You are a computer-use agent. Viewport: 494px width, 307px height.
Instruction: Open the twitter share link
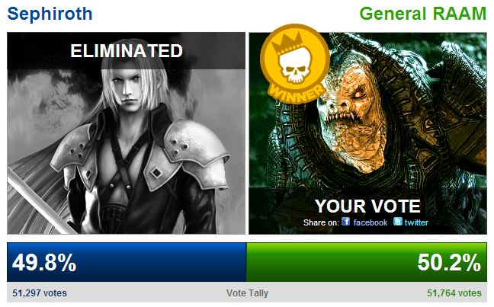416,222
